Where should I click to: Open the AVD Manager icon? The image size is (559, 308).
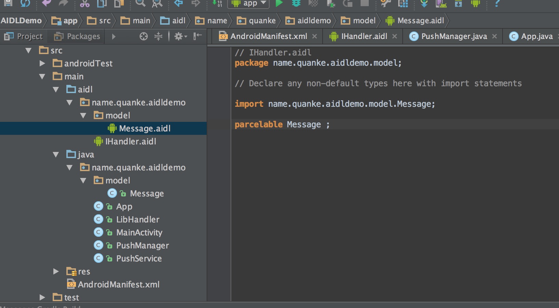pyautogui.click(x=441, y=3)
